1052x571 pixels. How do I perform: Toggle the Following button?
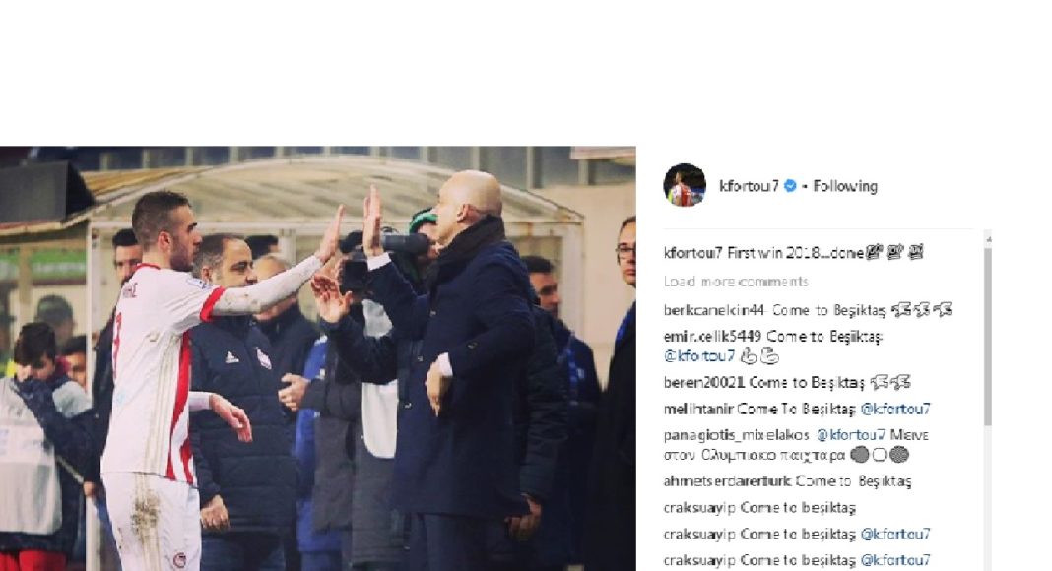click(845, 186)
